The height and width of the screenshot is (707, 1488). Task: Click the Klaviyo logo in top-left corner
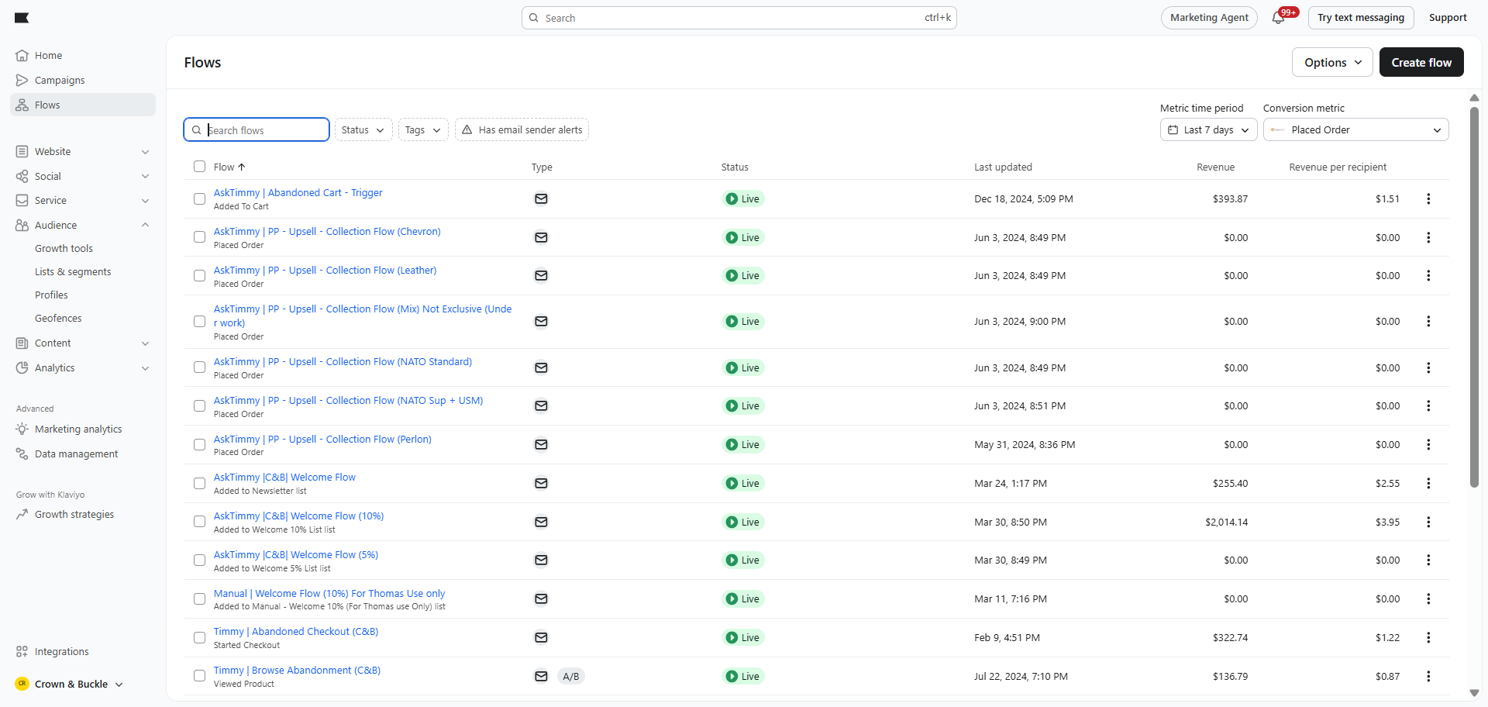click(22, 18)
